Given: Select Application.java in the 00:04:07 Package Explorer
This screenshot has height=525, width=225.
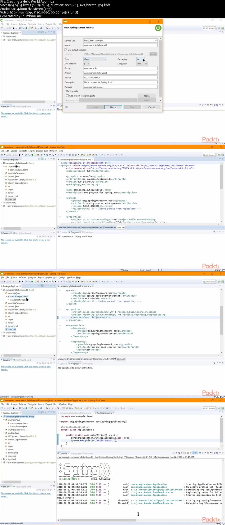Looking at the screenshot, I should point(19,300).
